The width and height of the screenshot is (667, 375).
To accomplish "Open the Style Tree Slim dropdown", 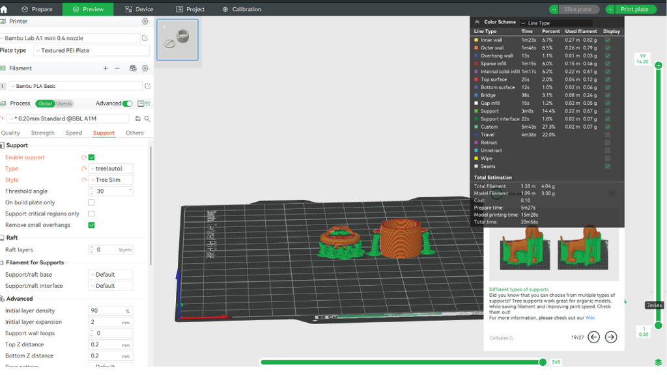I will (111, 180).
